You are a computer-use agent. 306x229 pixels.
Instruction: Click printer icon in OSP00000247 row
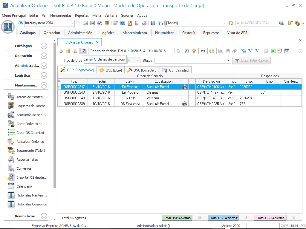185,87
